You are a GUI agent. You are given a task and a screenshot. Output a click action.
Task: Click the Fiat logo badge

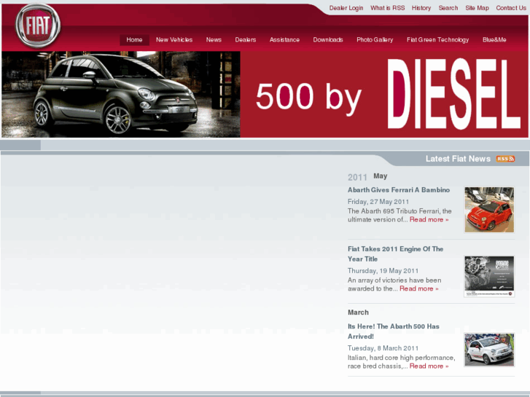pos(38,25)
